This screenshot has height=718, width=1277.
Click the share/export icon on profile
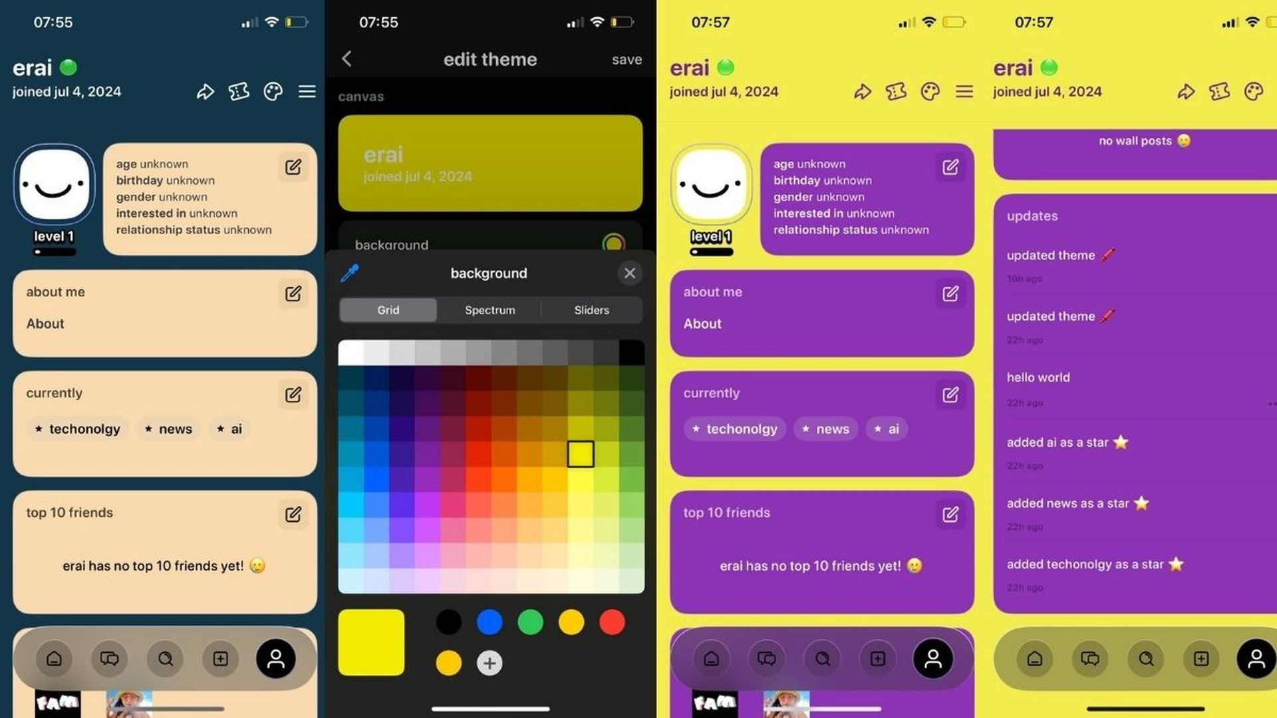(204, 91)
